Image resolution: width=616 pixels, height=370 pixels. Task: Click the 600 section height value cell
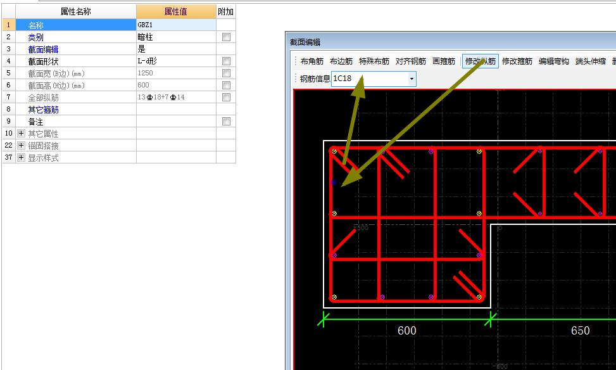(x=176, y=86)
